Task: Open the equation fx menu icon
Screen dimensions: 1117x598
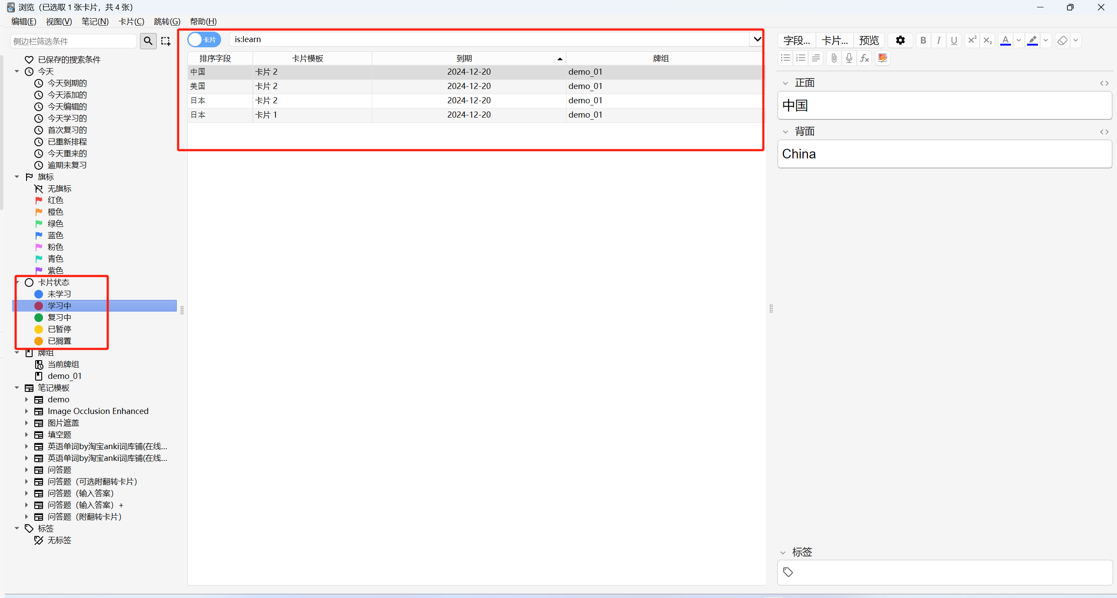Action: (x=865, y=58)
